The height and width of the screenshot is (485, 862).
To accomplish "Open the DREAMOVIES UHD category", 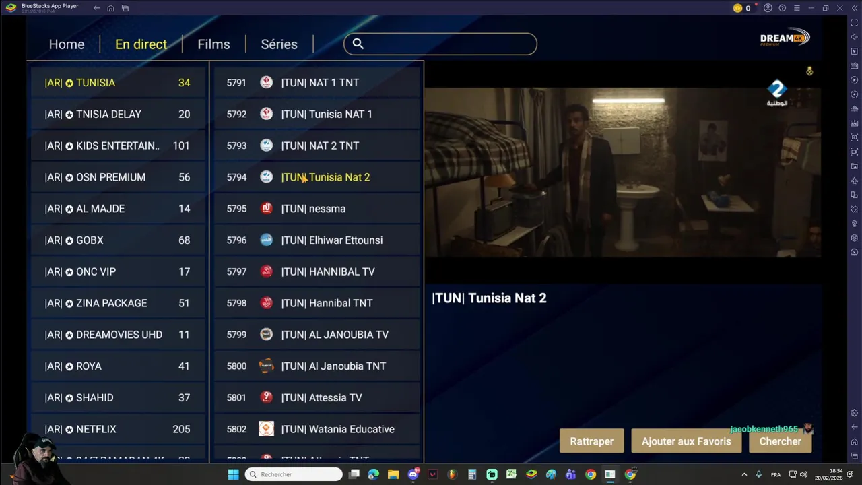I will [x=118, y=335].
